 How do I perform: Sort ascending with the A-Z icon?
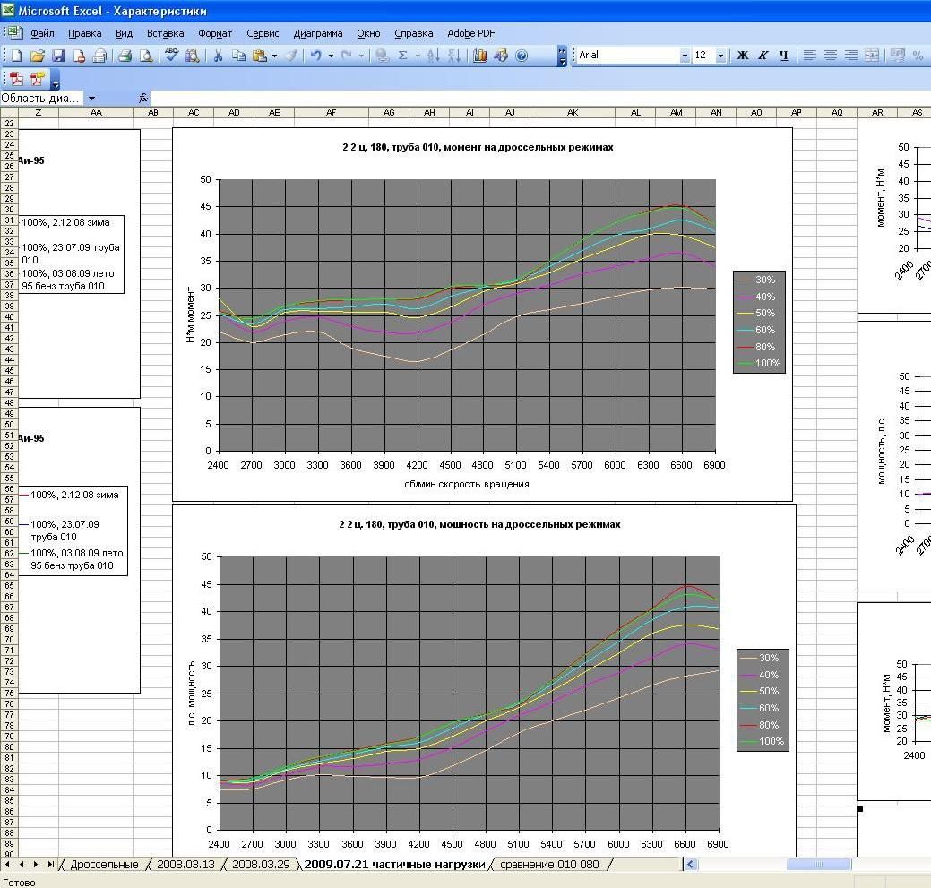coord(434,56)
